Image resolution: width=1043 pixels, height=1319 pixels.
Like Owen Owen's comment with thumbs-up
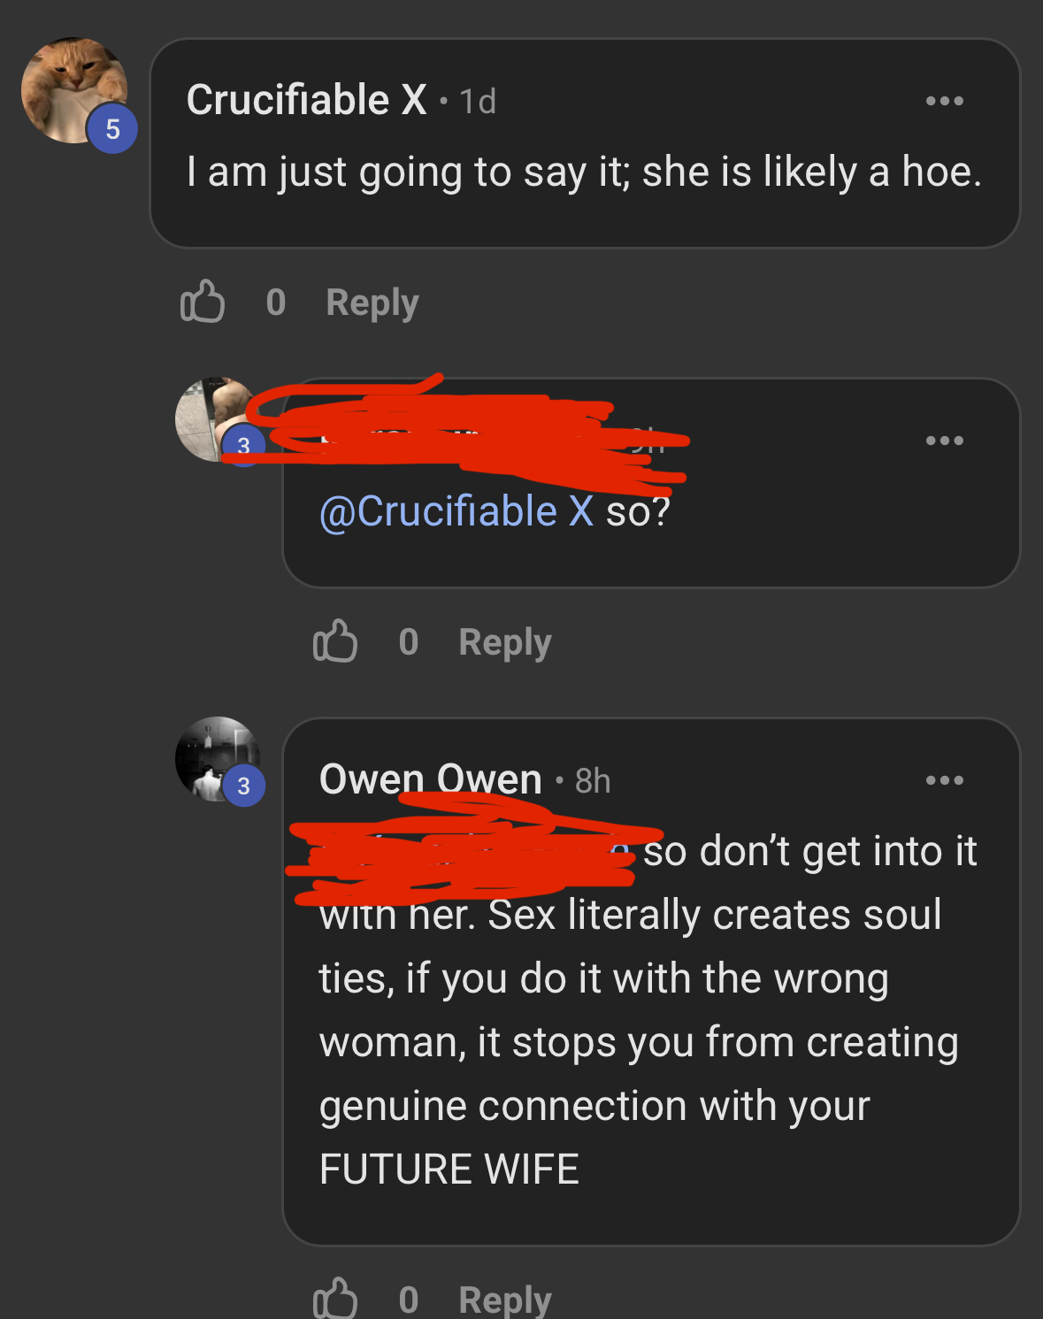tap(335, 1298)
